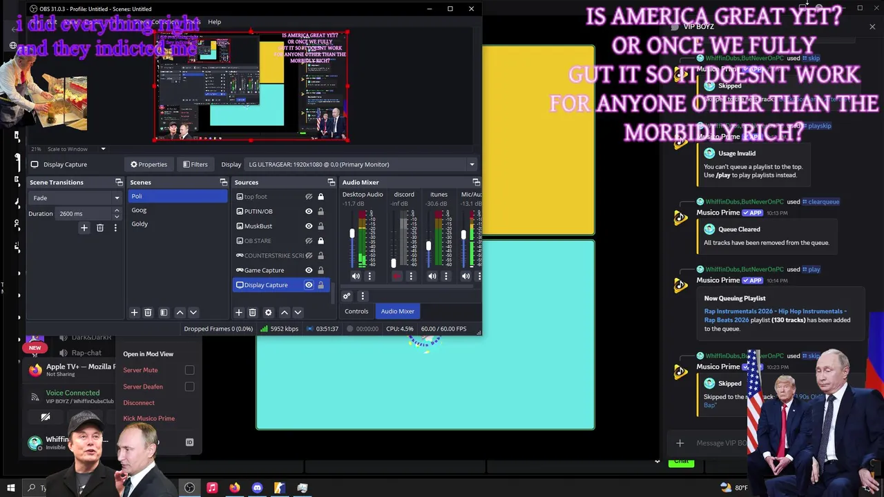Hide the PUTIN/OB source
The image size is (884, 497).
(309, 211)
